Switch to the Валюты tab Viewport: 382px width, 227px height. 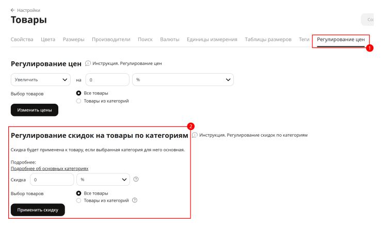coord(170,39)
